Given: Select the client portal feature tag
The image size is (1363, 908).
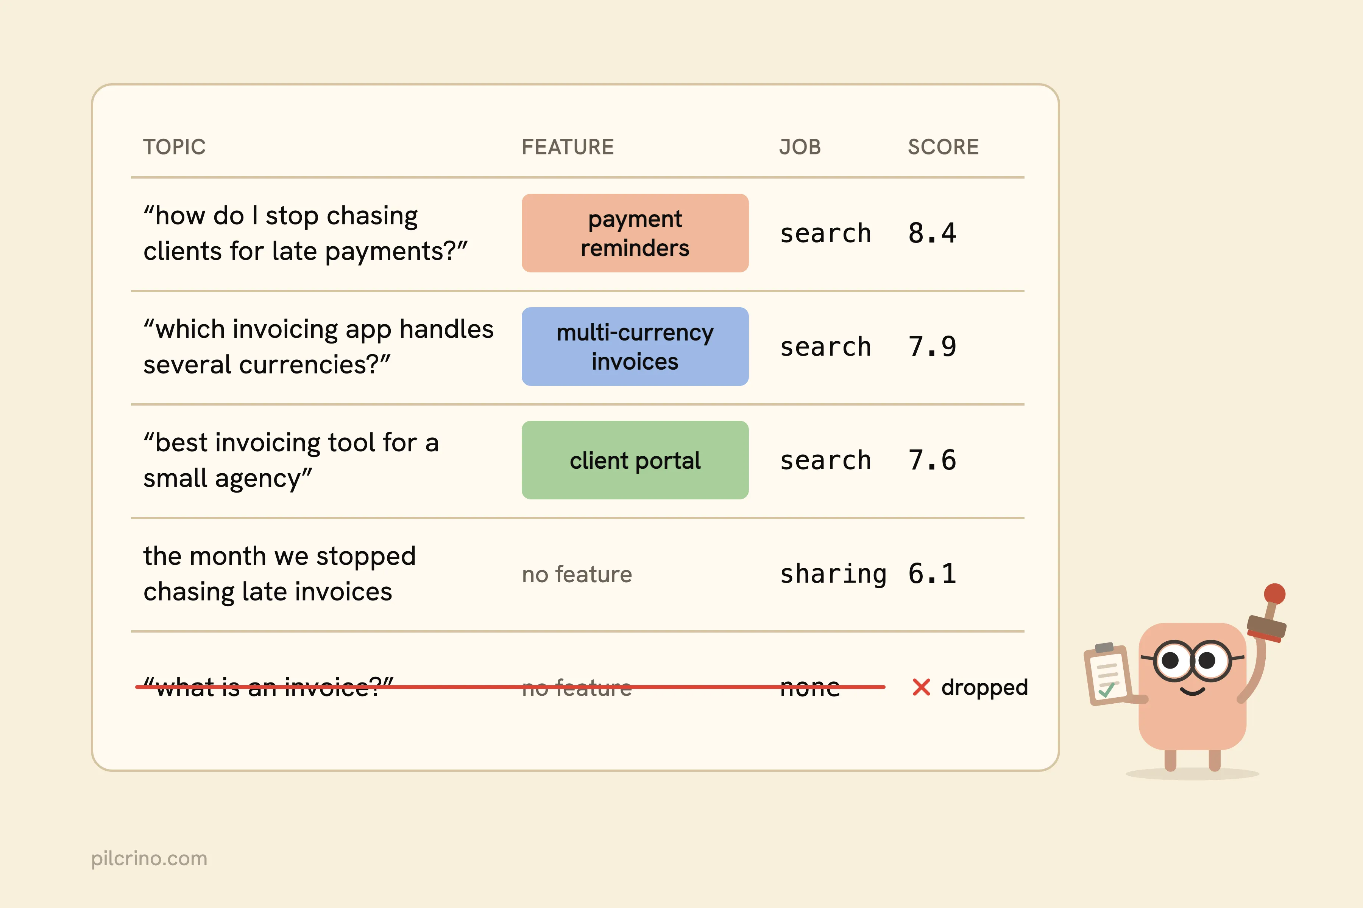Looking at the screenshot, I should point(635,460).
